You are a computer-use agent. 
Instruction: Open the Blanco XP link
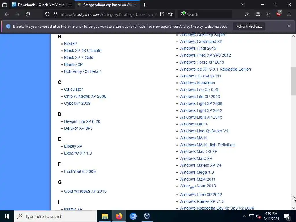pyautogui.click(x=73, y=64)
